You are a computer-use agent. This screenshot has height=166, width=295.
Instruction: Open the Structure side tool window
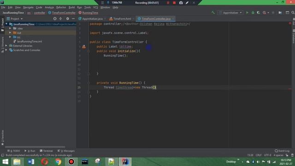point(2,45)
